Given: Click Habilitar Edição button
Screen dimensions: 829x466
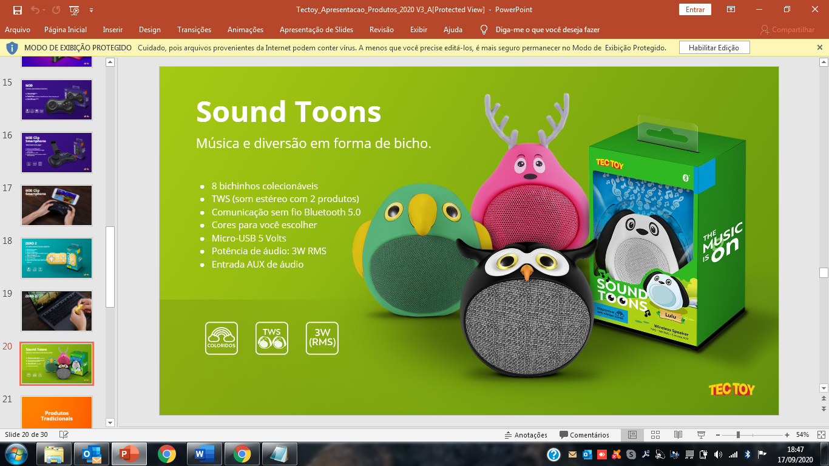Looking at the screenshot, I should coord(714,48).
